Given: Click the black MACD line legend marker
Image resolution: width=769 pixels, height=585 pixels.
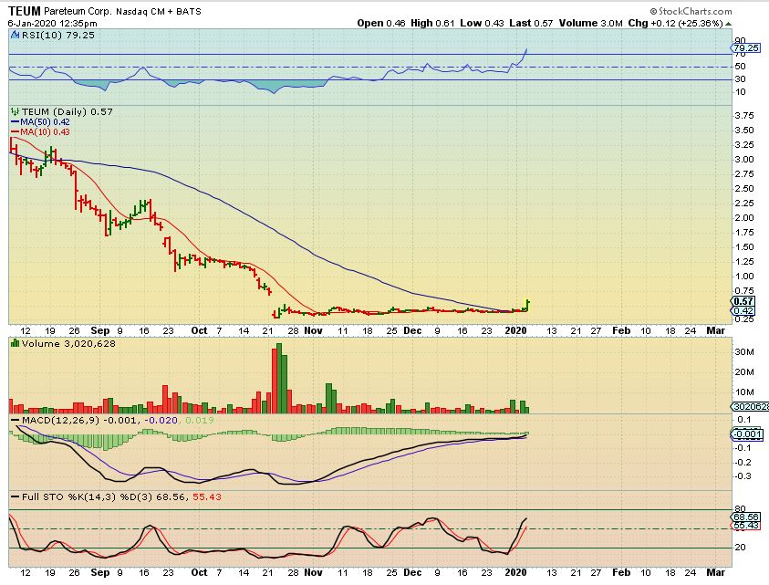Looking at the screenshot, I should [13, 419].
